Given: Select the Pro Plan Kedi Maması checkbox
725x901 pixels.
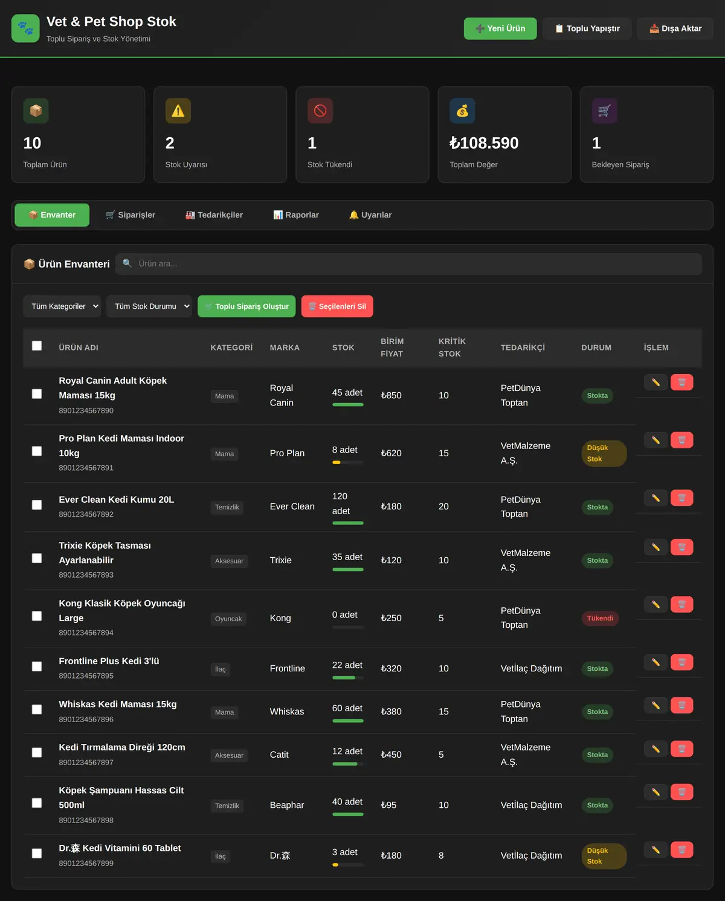Looking at the screenshot, I should tap(37, 451).
